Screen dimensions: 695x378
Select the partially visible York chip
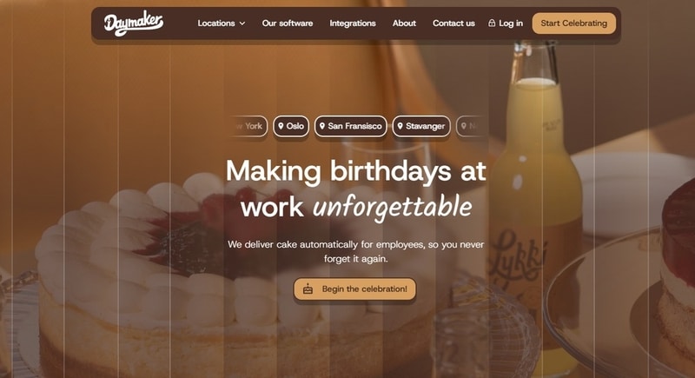(251, 126)
